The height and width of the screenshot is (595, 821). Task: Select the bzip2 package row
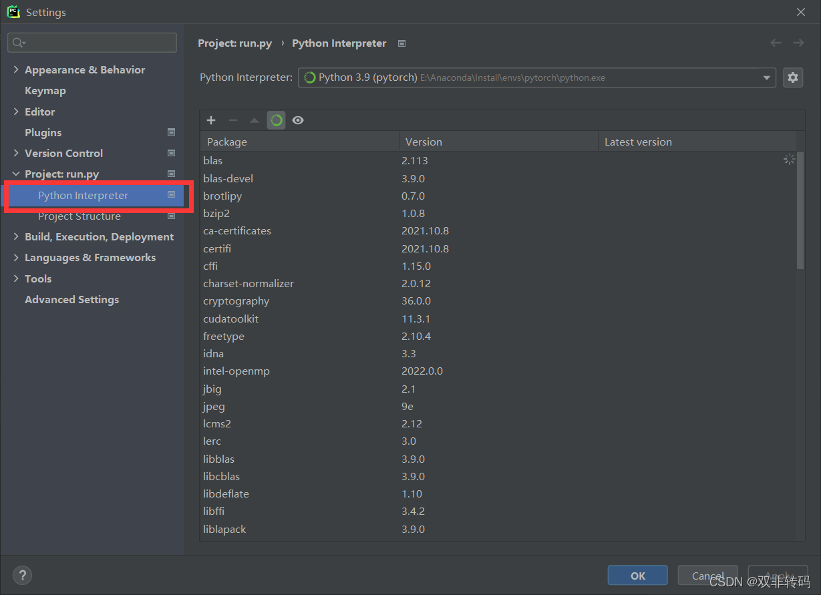tap(498, 213)
